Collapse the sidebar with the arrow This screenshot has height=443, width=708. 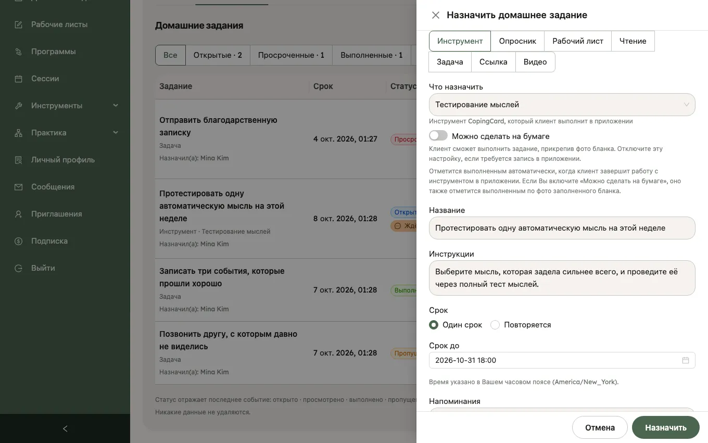(65, 428)
